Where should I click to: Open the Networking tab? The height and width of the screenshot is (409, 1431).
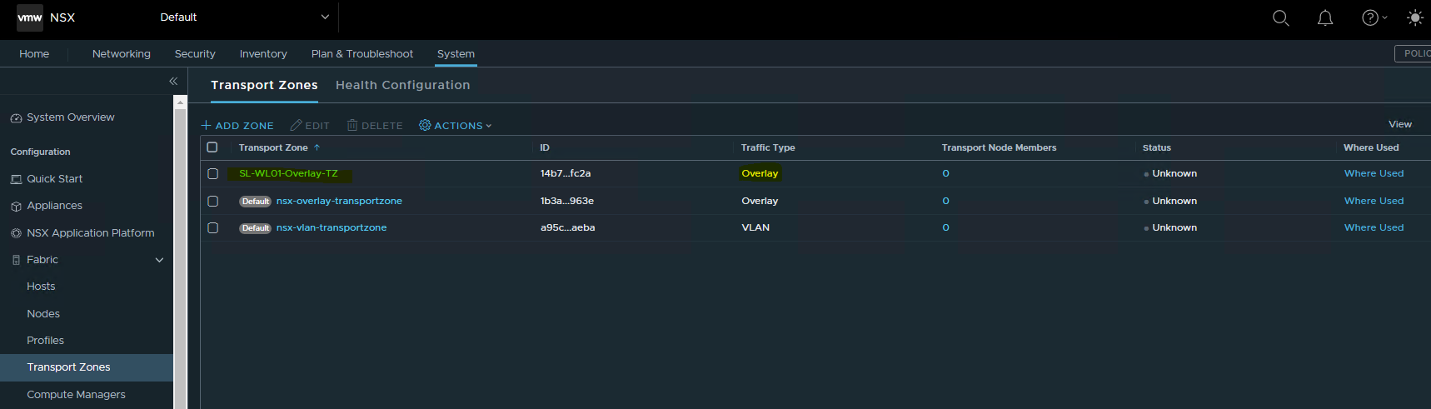coord(122,54)
